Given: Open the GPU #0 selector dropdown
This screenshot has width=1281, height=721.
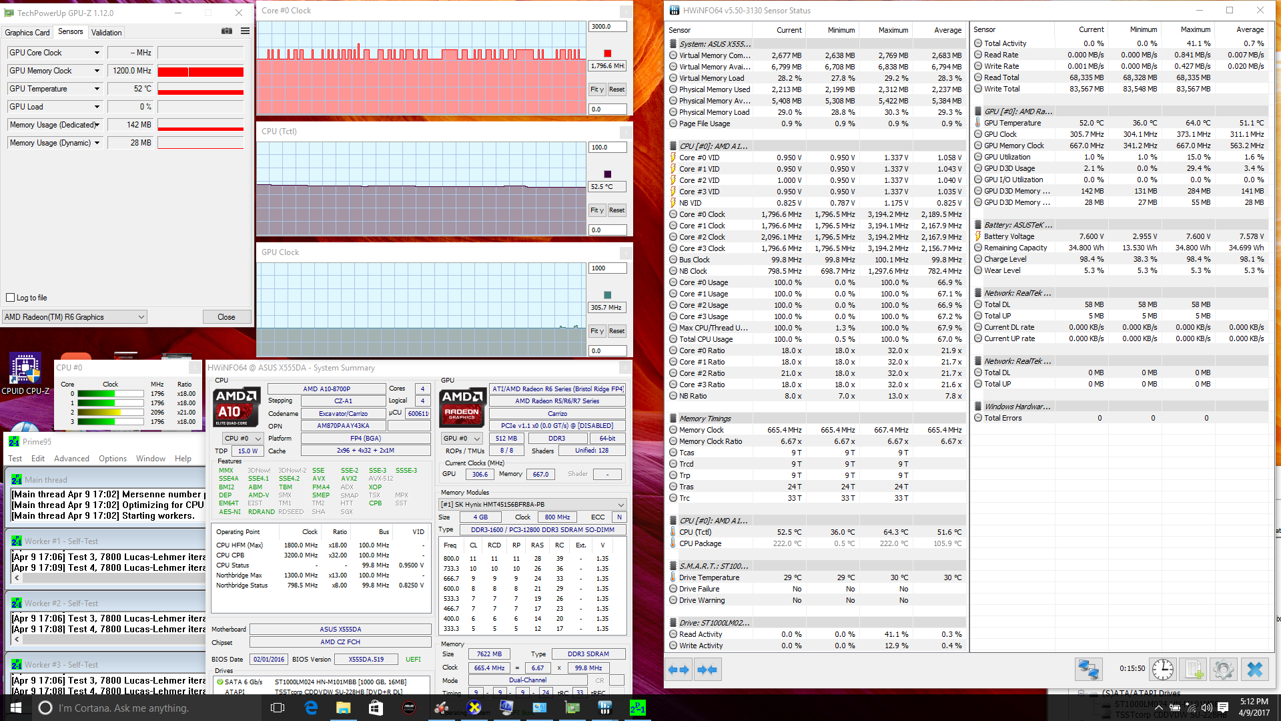Looking at the screenshot, I should click(x=462, y=439).
